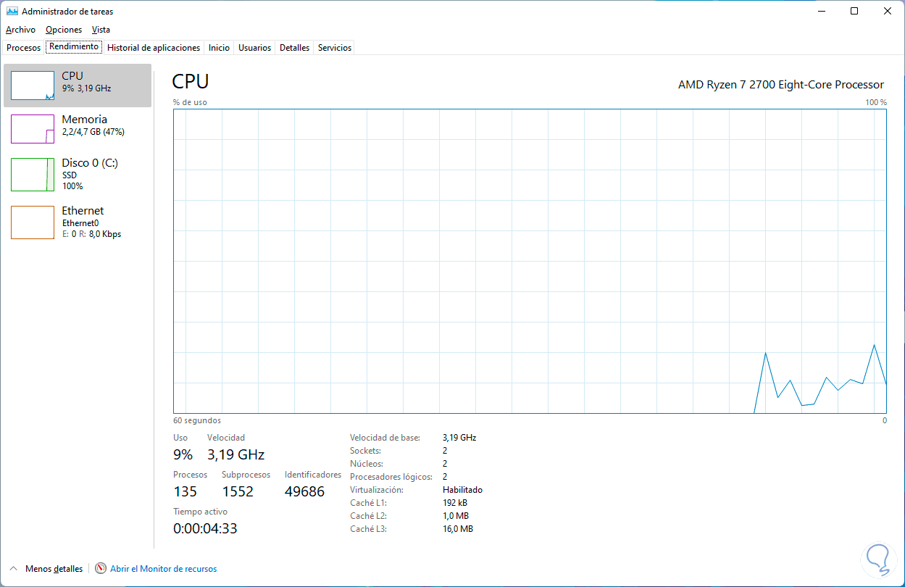Minimize the Administrador de tareas window

tap(821, 12)
